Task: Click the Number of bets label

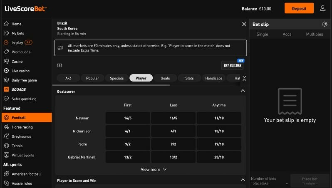Action: click(263, 178)
